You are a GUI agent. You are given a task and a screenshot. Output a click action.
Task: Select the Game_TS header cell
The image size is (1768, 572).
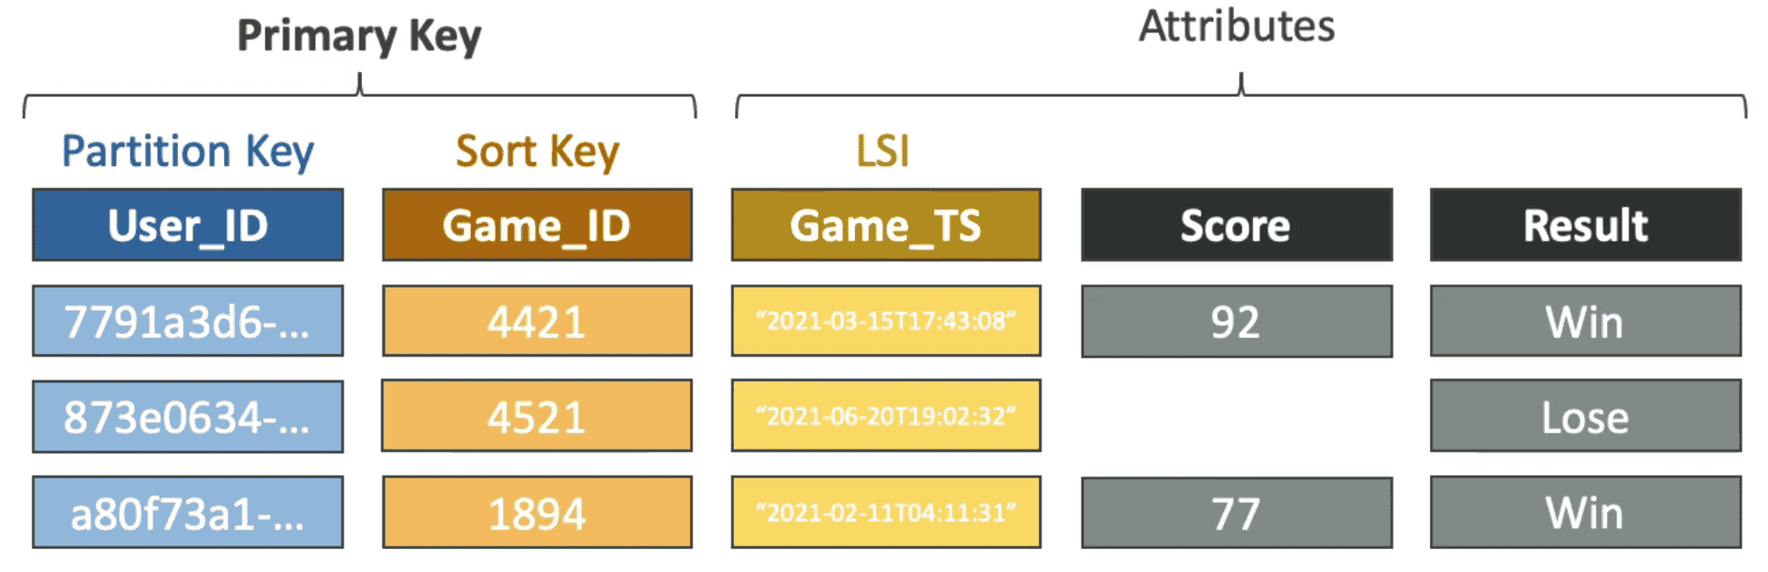click(x=886, y=225)
